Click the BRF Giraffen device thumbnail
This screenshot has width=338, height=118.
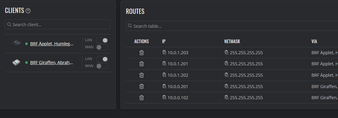click(x=16, y=63)
